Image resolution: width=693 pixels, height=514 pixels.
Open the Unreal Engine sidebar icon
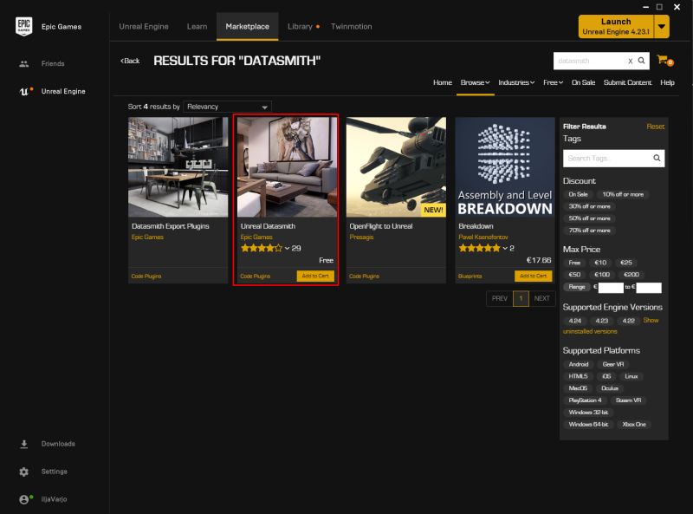click(23, 91)
